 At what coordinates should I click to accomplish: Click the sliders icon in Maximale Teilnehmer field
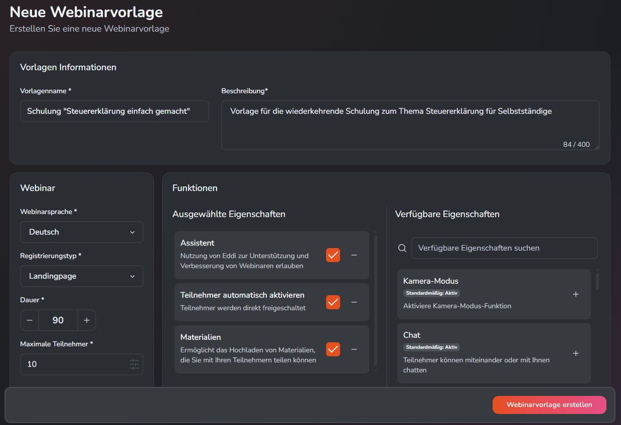tap(134, 364)
